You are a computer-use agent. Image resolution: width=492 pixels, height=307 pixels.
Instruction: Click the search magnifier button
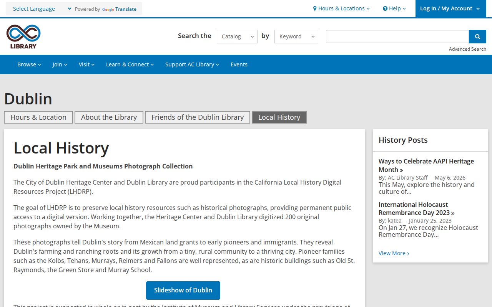(x=477, y=36)
